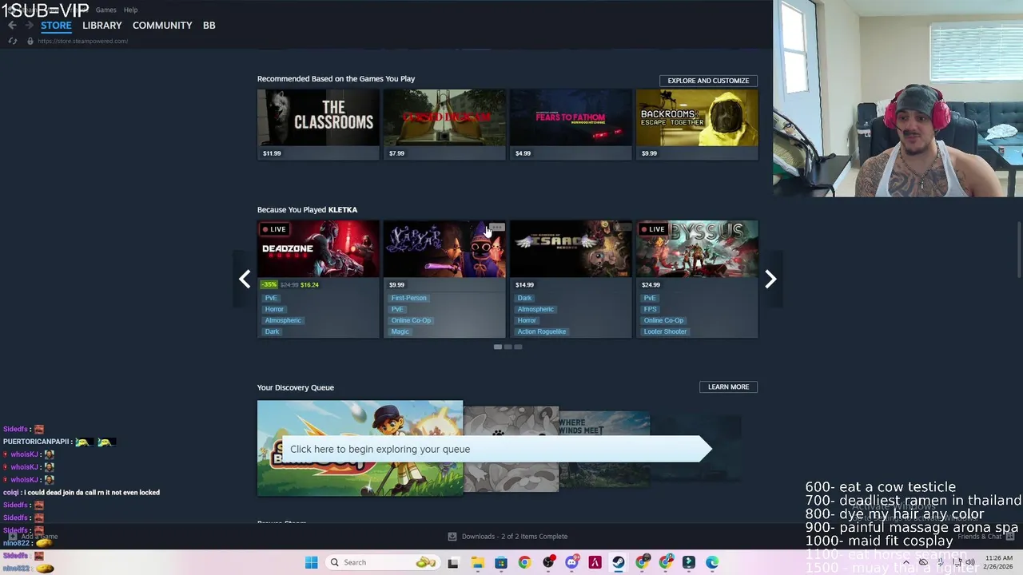Image resolution: width=1023 pixels, height=575 pixels.
Task: Click the Action Roguelike tag
Action: tap(541, 331)
